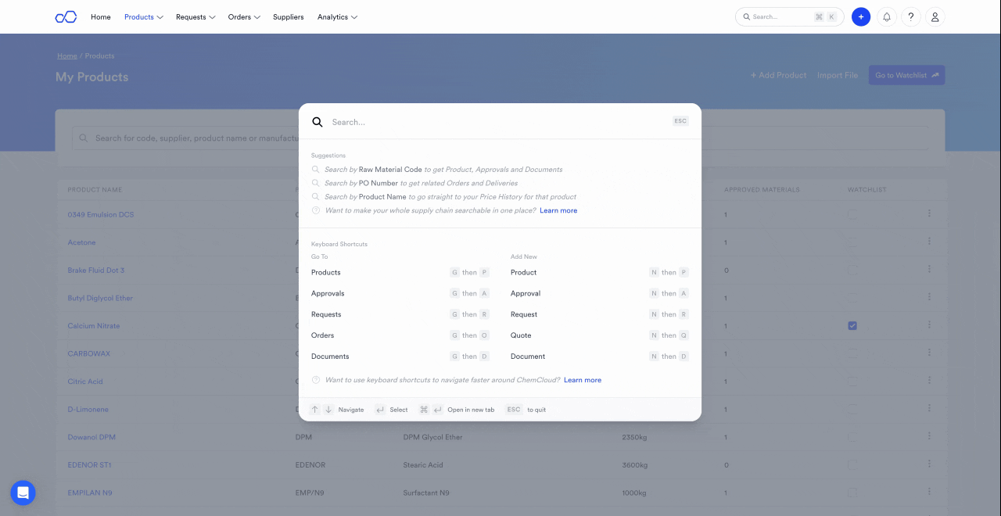Viewport: 1001px width, 516px height.
Task: Click Home breadcrumb link
Action: pyautogui.click(x=67, y=56)
